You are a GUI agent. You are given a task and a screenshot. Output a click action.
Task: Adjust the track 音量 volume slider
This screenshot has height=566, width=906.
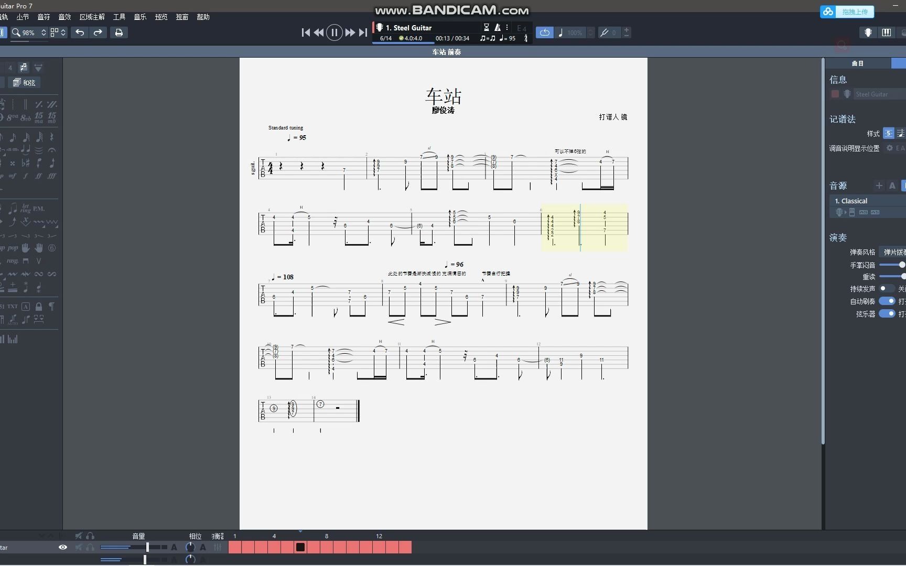tap(133, 547)
